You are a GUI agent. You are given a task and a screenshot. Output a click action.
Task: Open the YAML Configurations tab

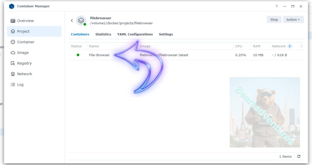(x=135, y=34)
